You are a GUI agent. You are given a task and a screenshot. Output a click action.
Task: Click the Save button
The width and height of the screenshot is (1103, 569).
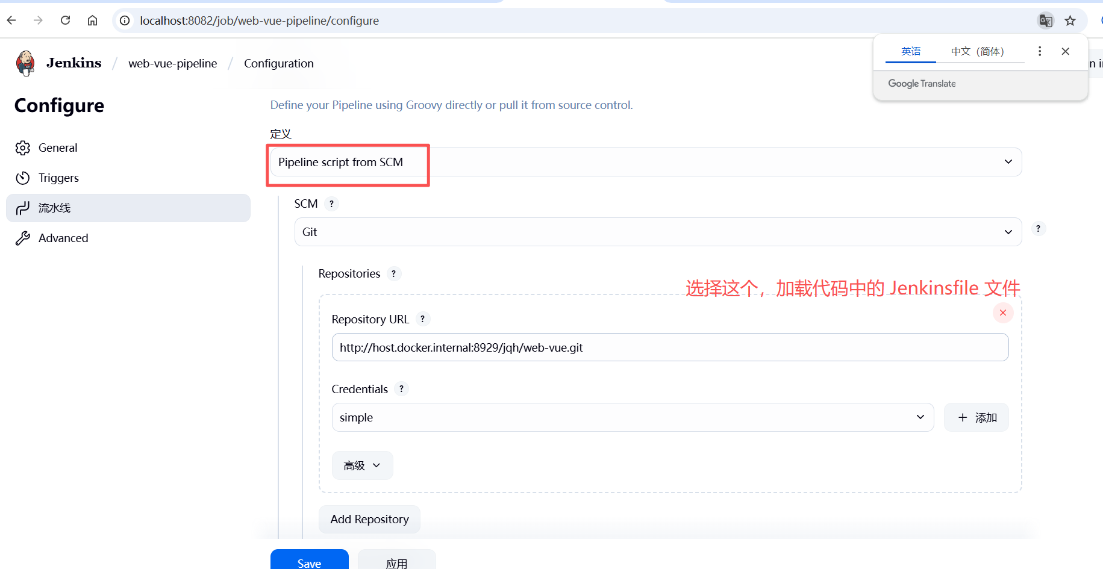coord(309,559)
